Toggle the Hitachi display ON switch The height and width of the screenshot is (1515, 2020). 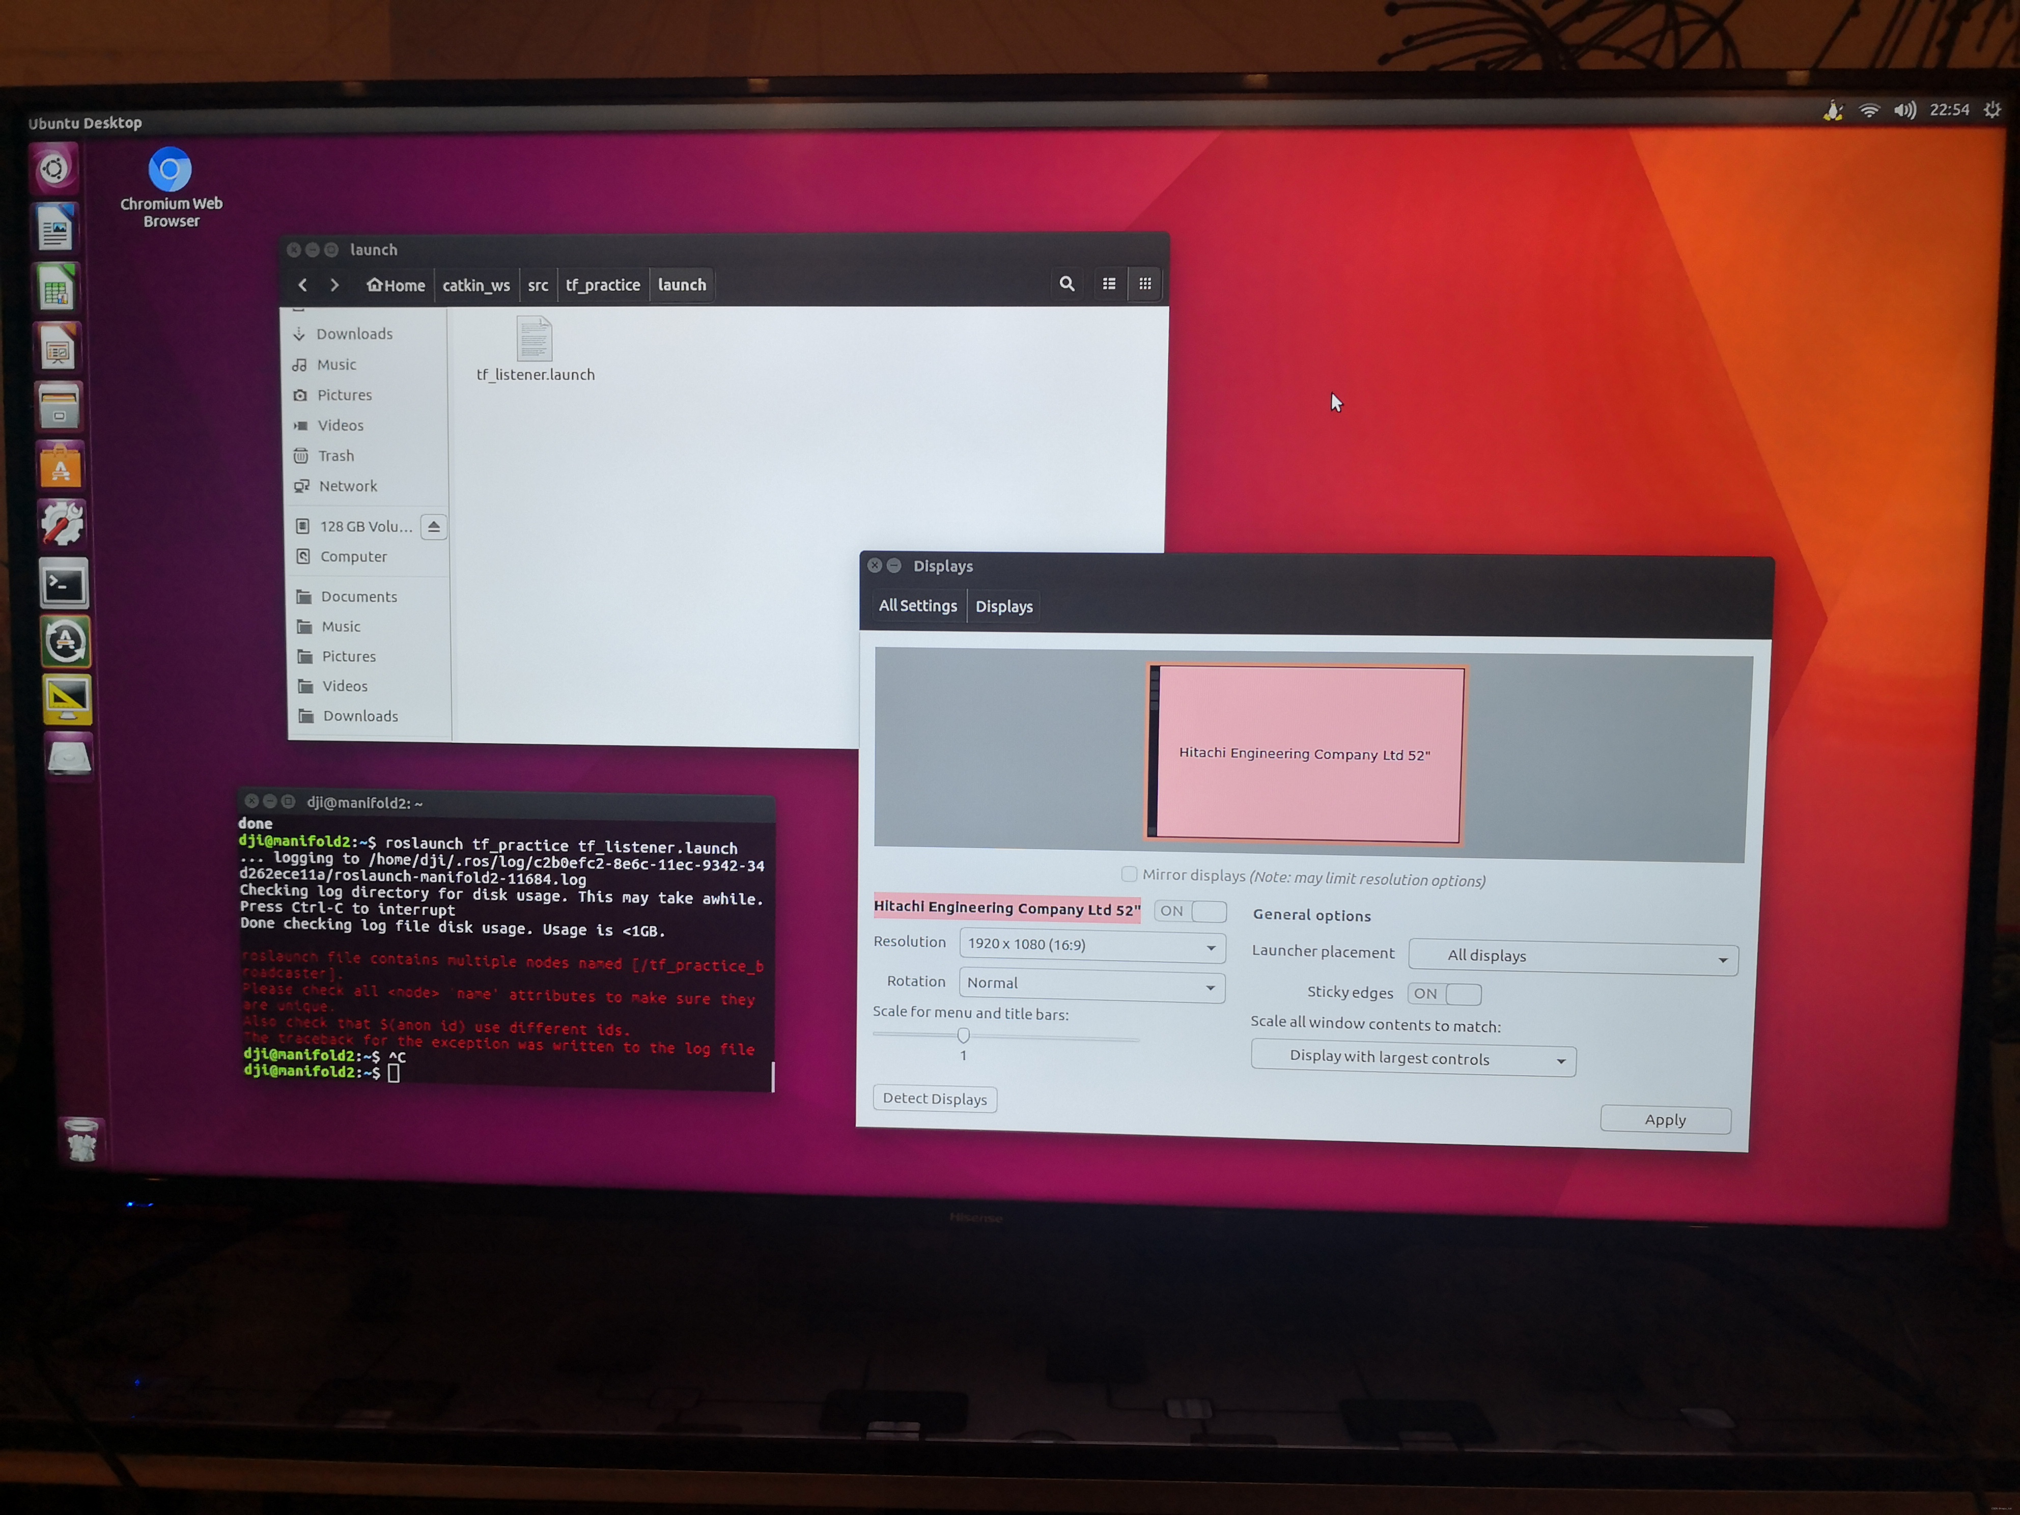click(x=1190, y=910)
